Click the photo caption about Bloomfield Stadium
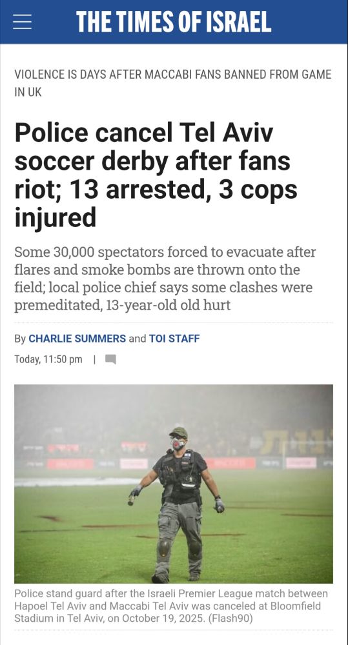Screen dimensions: 348x645 click(x=171, y=606)
